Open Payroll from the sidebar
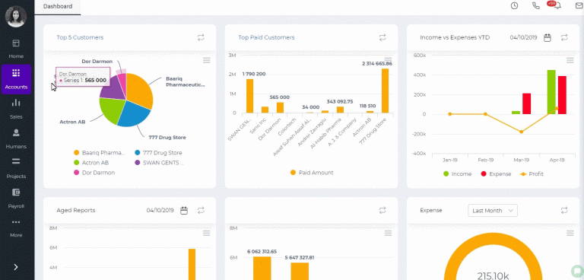The image size is (584, 280). click(x=16, y=199)
